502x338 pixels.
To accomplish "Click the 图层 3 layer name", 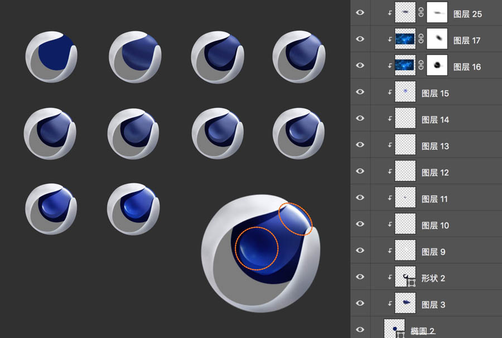I will click(433, 305).
